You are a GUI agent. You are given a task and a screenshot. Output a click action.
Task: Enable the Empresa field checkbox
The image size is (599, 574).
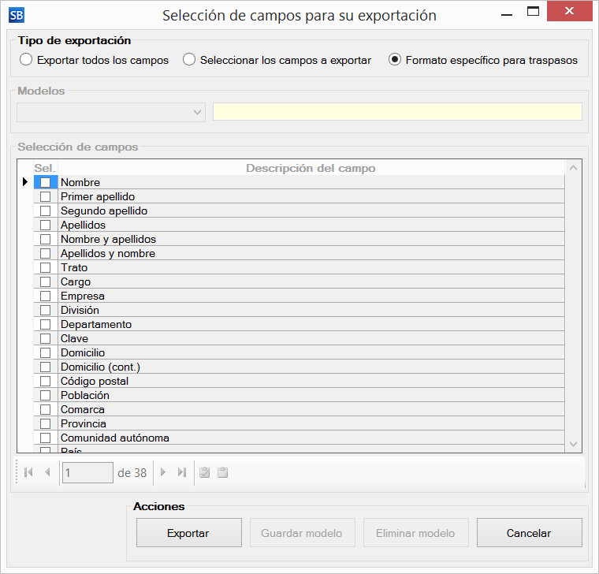click(x=45, y=296)
